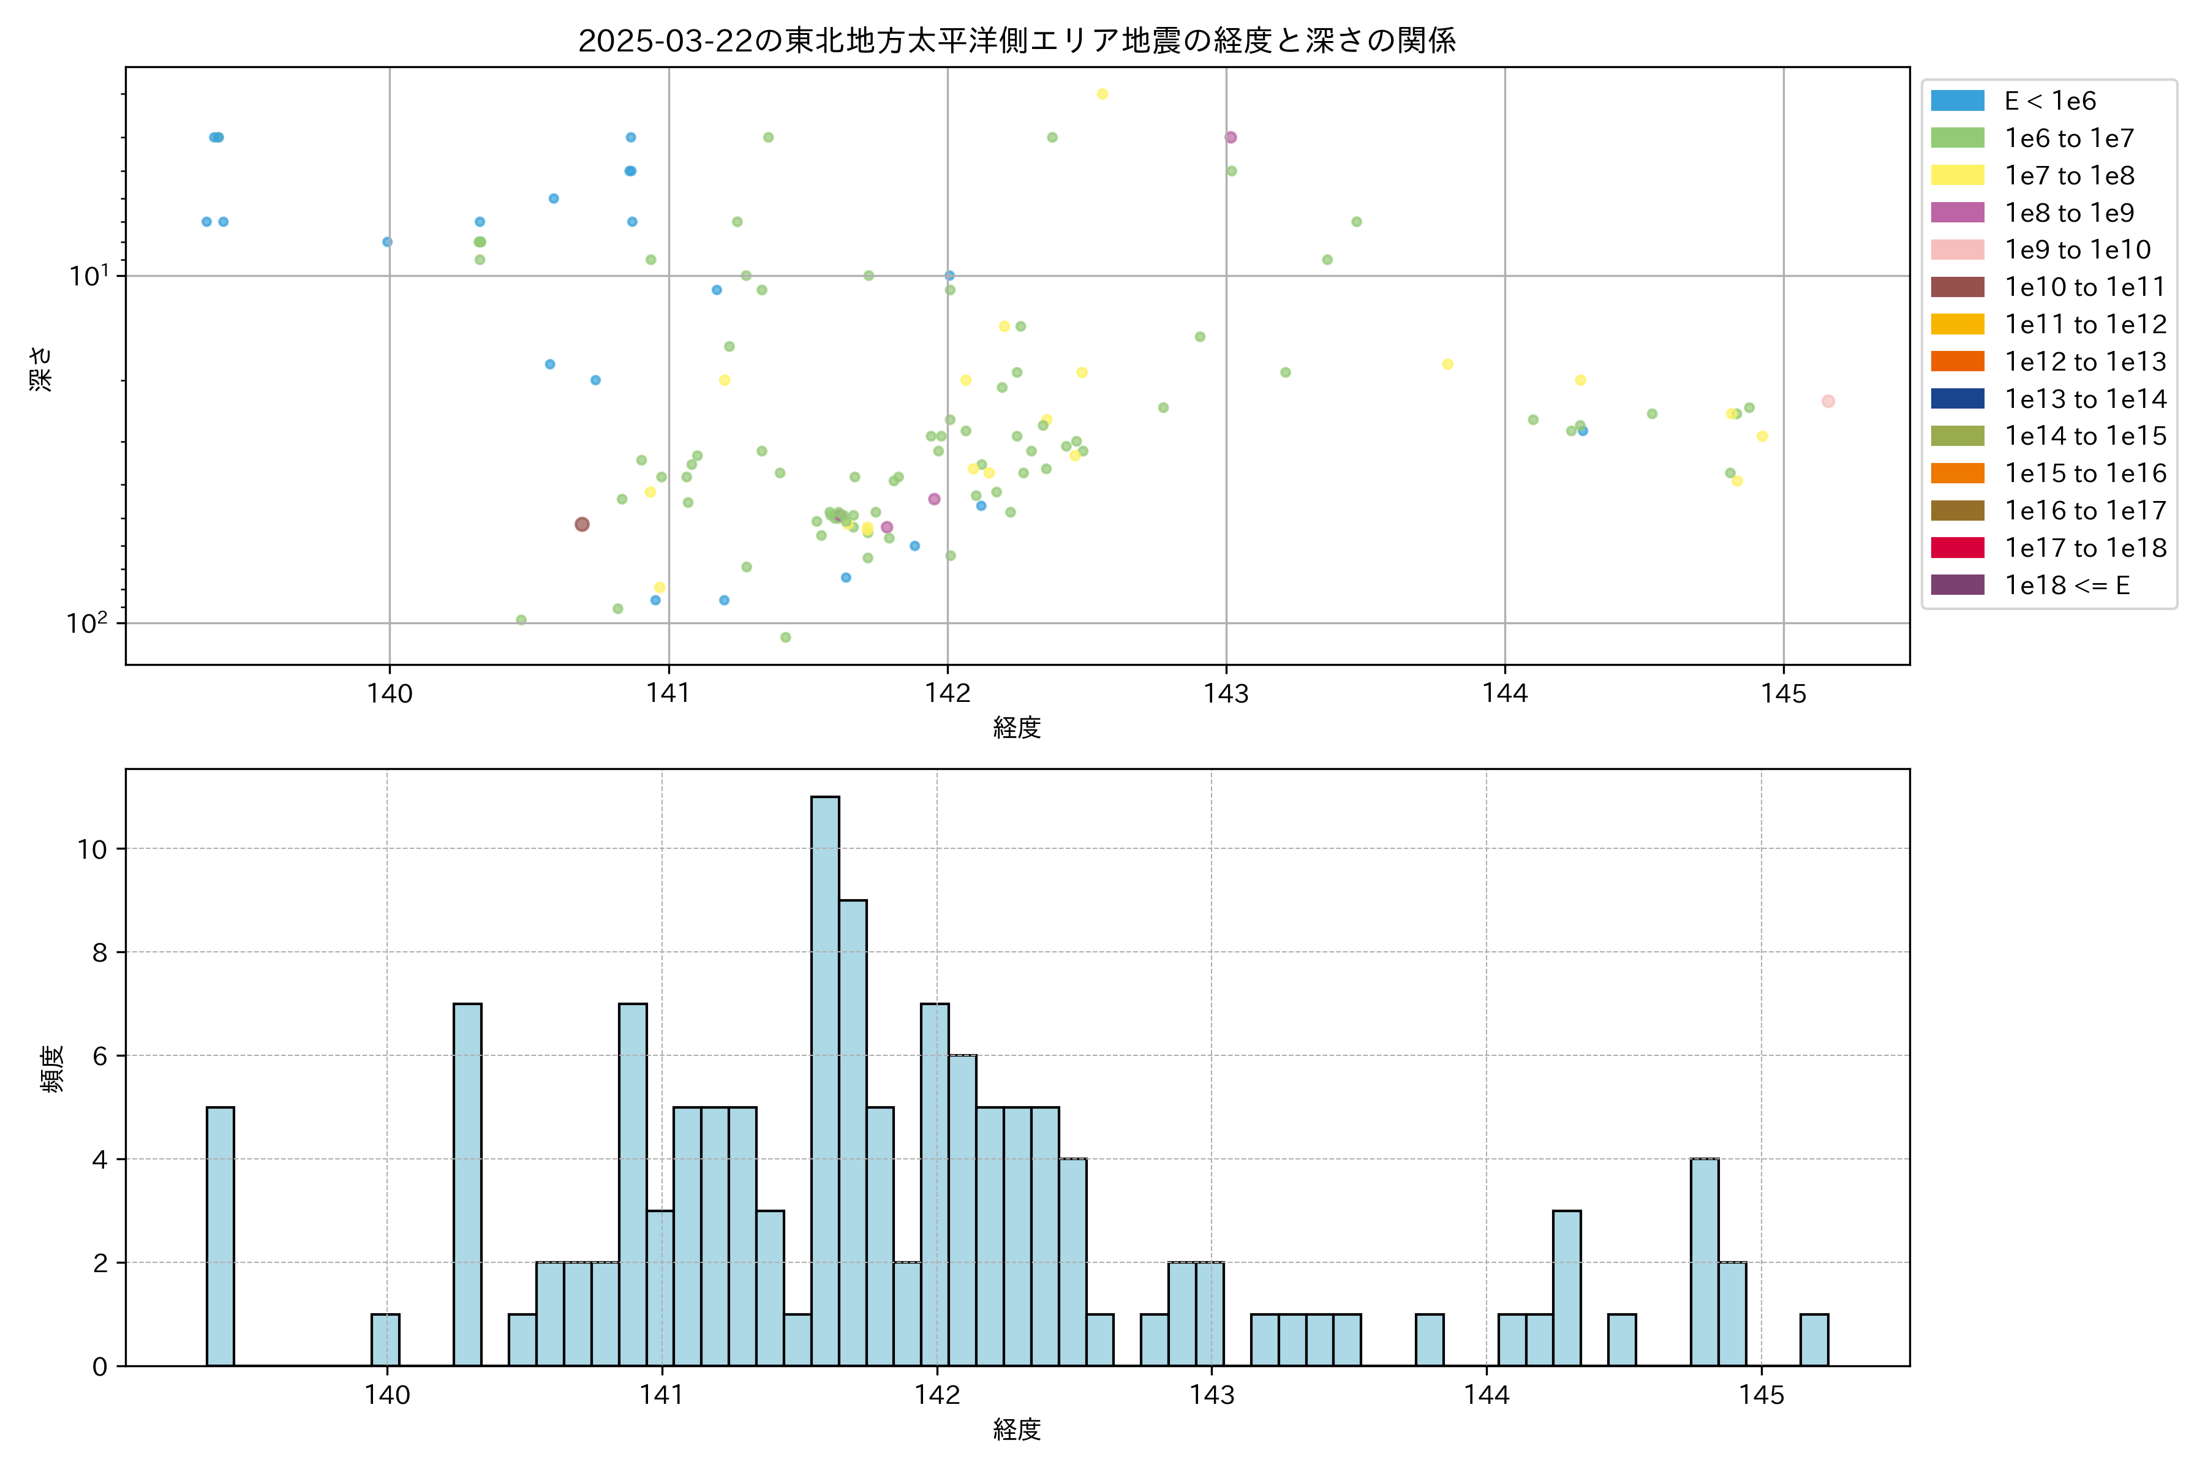The height and width of the screenshot is (1470, 2205).
Task: Click the topmost yellow scatter point
Action: [x=1101, y=94]
